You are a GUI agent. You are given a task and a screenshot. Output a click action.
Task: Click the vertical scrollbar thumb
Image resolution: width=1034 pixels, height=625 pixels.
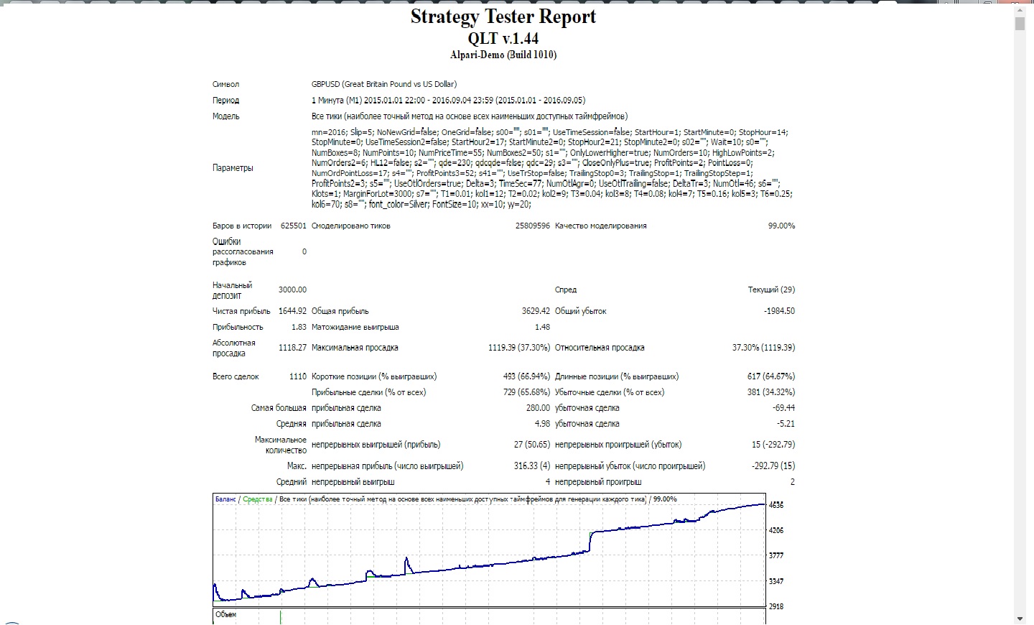(x=1020, y=23)
